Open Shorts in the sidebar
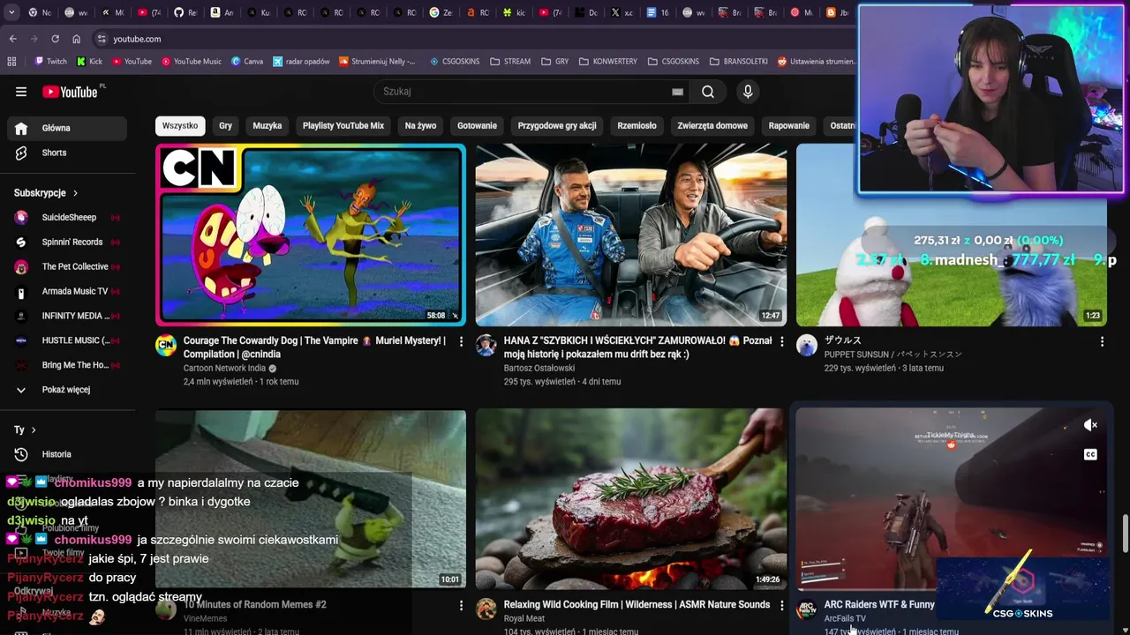The height and width of the screenshot is (635, 1130). [x=67, y=153]
